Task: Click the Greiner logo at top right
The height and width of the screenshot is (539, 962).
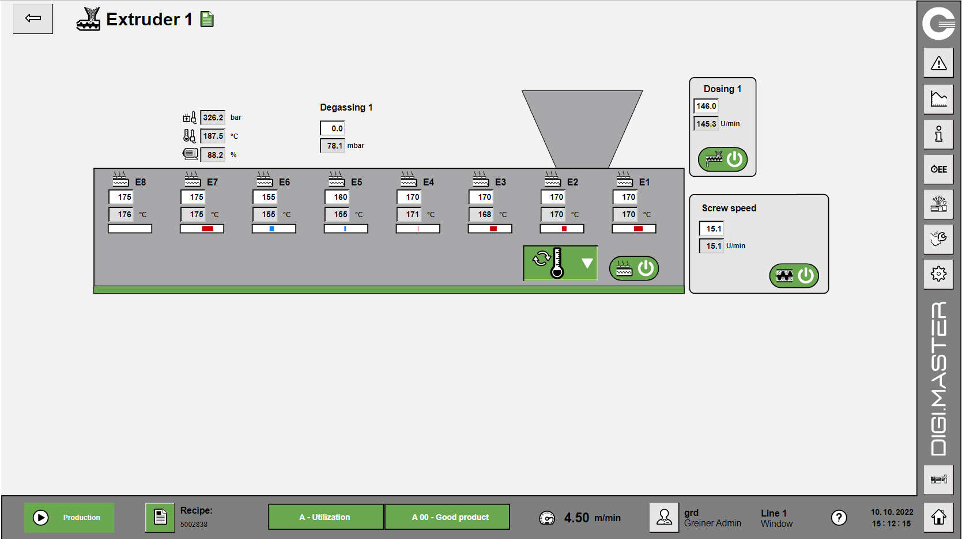Action: click(x=938, y=23)
